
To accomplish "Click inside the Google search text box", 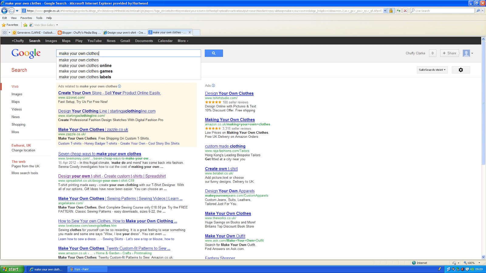I will (128, 53).
